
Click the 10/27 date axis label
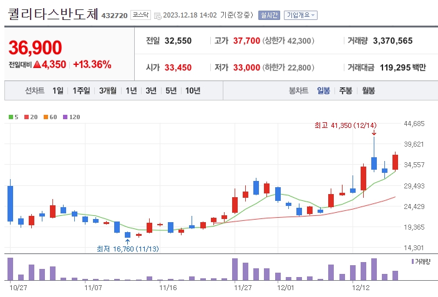tap(18, 288)
